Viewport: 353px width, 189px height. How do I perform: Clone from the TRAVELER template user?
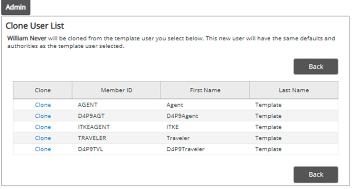(43, 138)
